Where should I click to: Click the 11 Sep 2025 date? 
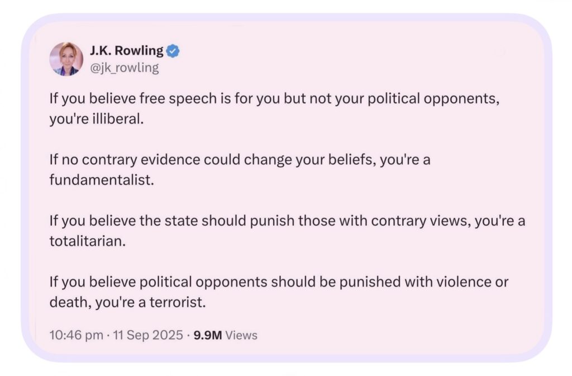146,335
